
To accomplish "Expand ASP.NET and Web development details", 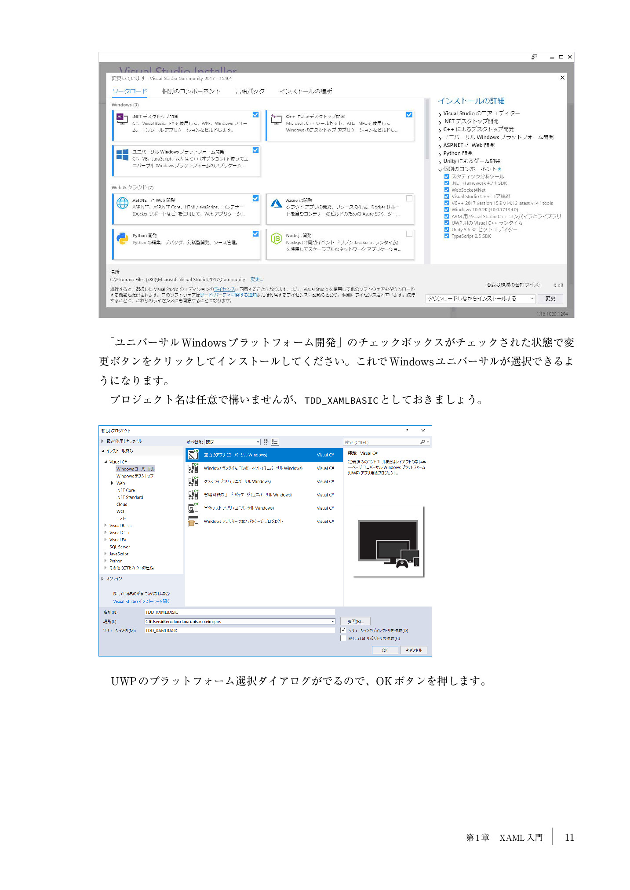I will [440, 146].
